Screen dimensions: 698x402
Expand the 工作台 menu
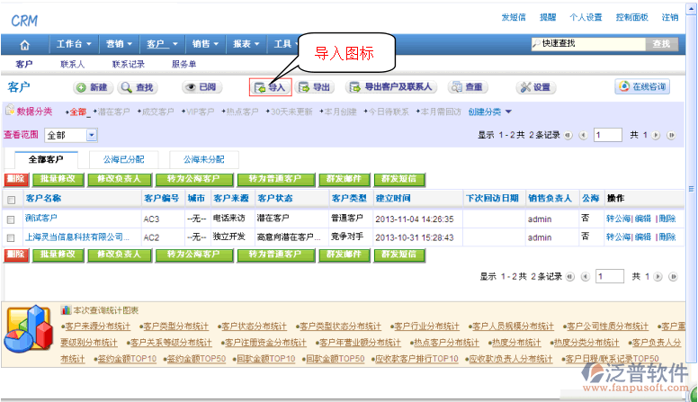[74, 44]
